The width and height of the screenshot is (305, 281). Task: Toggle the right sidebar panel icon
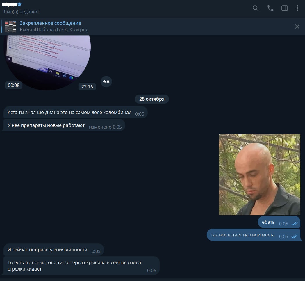tap(285, 8)
